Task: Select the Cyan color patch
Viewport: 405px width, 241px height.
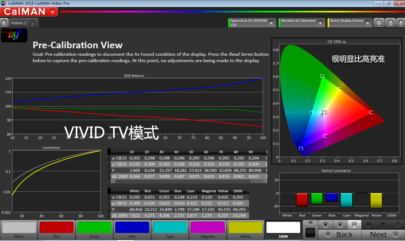Action: click(x=170, y=230)
